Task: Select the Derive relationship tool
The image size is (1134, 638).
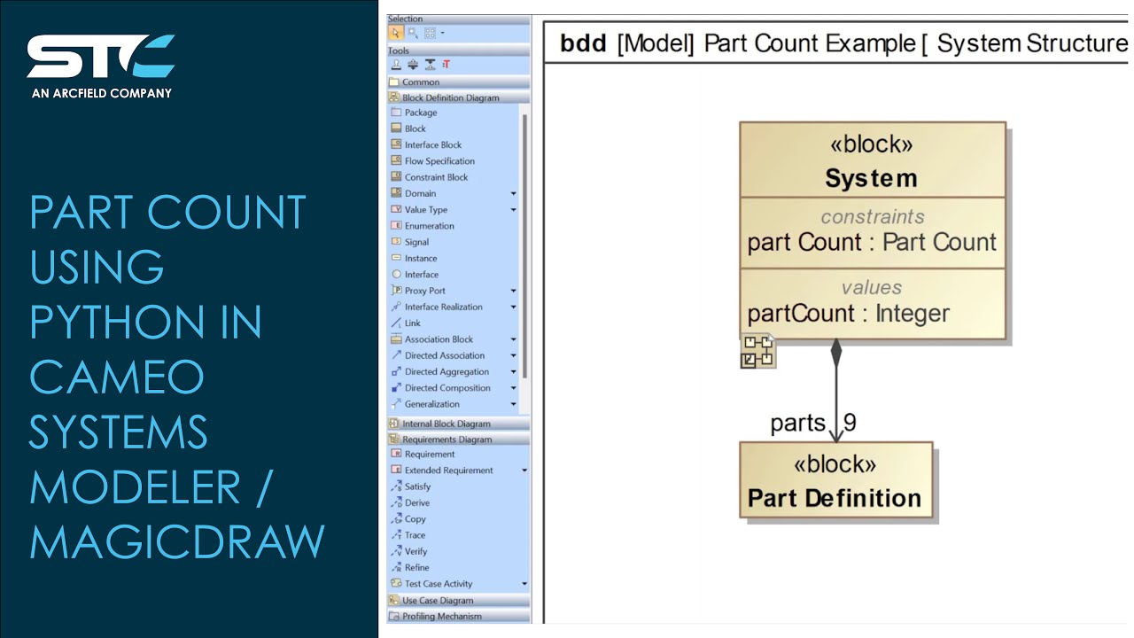Action: [410, 503]
